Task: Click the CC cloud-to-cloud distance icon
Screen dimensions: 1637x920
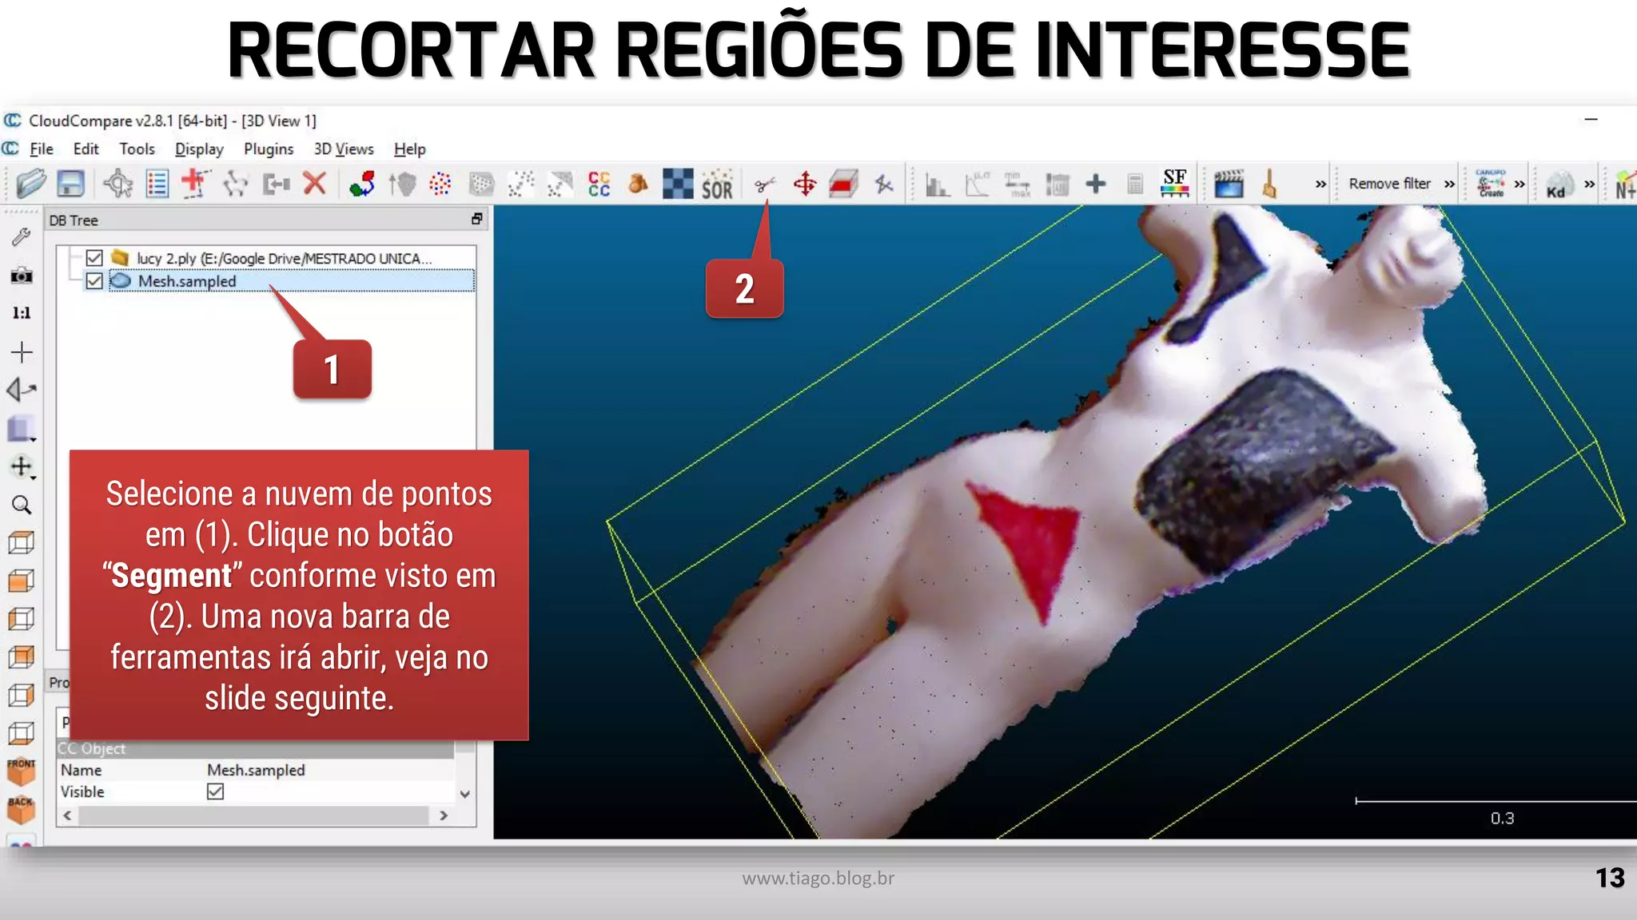Action: (x=599, y=184)
